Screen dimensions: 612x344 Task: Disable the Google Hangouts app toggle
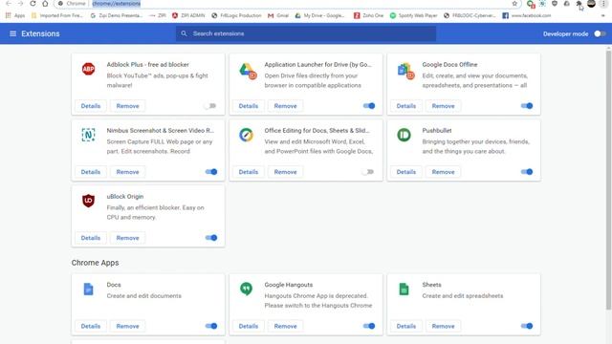(368, 326)
